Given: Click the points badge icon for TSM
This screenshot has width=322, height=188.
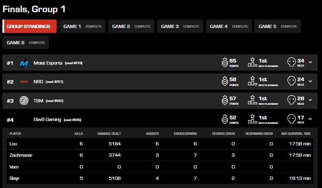Looking at the screenshot, I should click(x=225, y=100).
